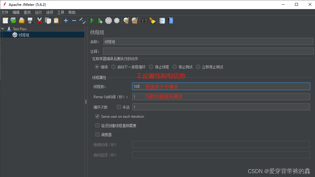Open the 选项 menu
The height and width of the screenshot is (177, 315).
click(49, 12)
